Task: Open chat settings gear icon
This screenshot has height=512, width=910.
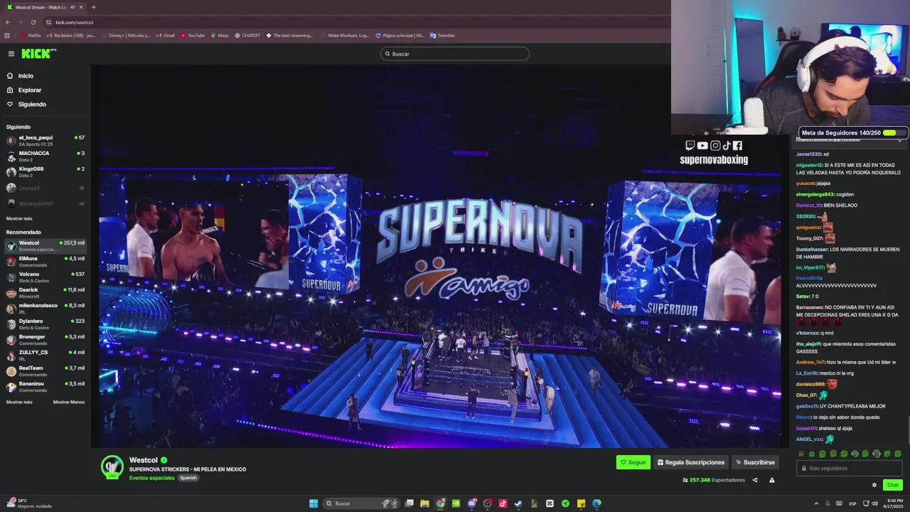Action: pyautogui.click(x=874, y=485)
